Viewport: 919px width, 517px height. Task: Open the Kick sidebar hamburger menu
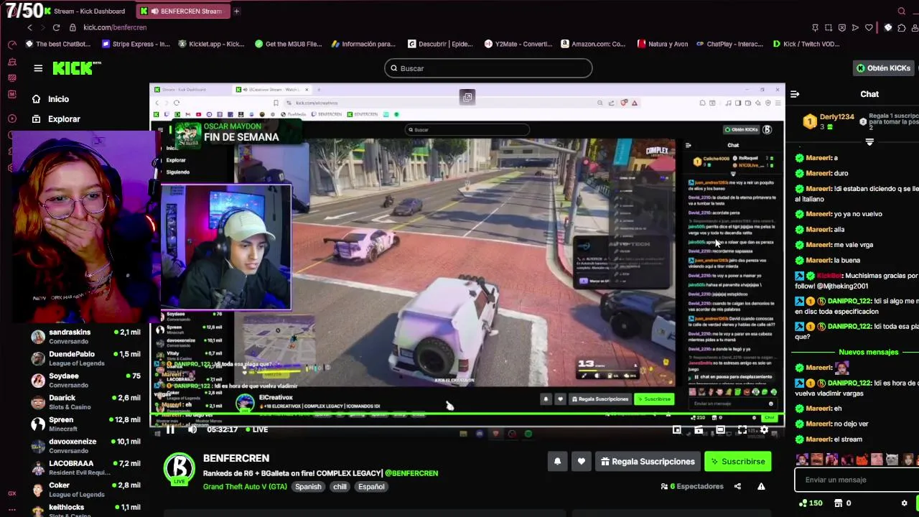tap(38, 68)
